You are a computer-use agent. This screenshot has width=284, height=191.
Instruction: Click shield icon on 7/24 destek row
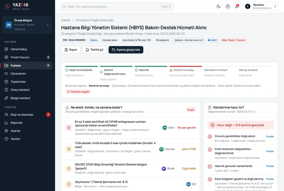(x=69, y=149)
